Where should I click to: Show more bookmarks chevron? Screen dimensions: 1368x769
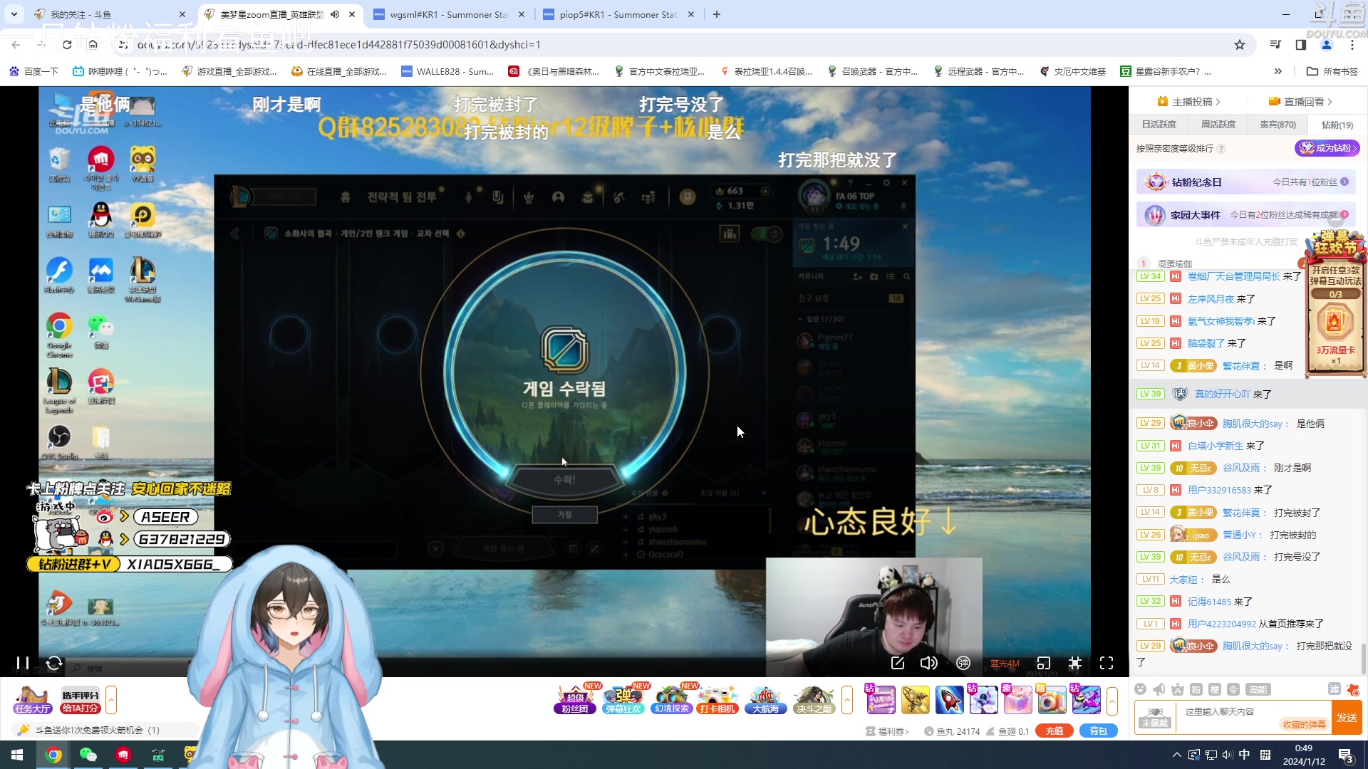pyautogui.click(x=1278, y=71)
